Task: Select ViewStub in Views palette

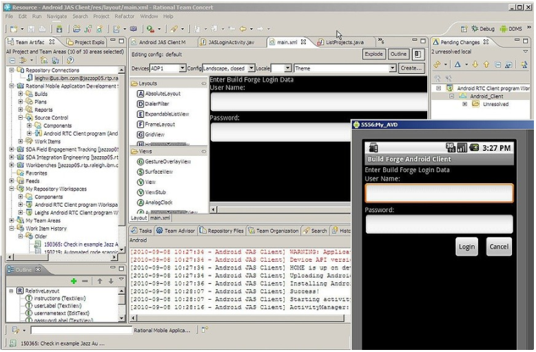Action: tap(152, 192)
